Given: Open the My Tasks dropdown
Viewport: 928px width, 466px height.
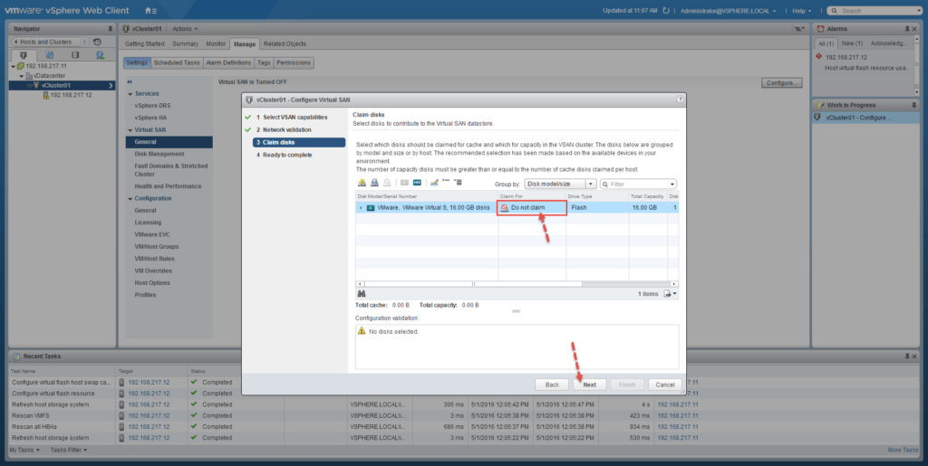Looking at the screenshot, I should pyautogui.click(x=24, y=450).
